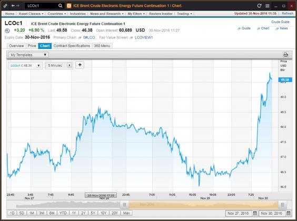Image resolution: width=297 pixels, height=221 pixels.
Task: Open the hamburger menu icon
Action: pos(268,6)
